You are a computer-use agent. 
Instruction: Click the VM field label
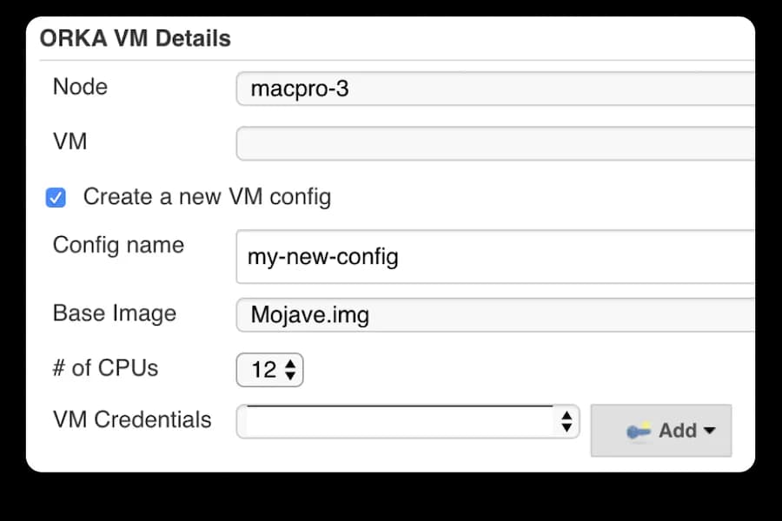[70, 141]
